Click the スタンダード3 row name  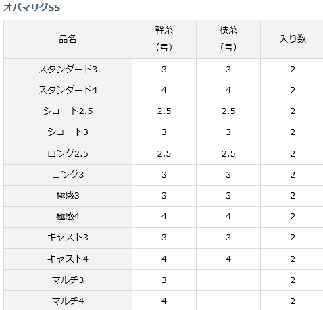(68, 69)
